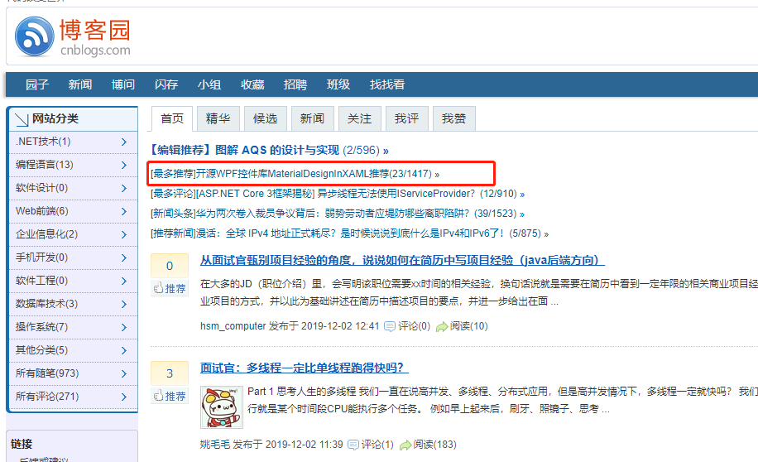Click comment icon next to 评论(0)
This screenshot has height=462, width=758.
[390, 326]
